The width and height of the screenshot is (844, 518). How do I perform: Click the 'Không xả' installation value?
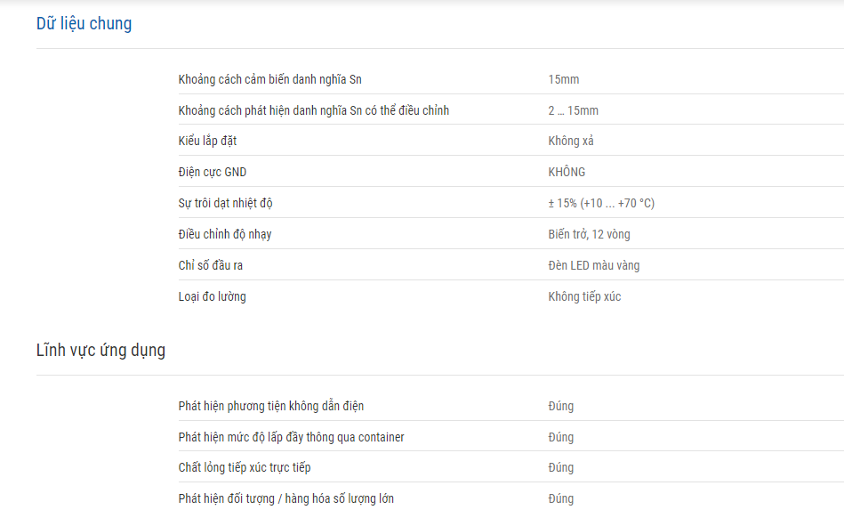571,142
